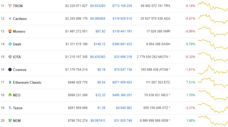Click the TRON coin logo icon
This screenshot has width=228, height=127.
10,6
